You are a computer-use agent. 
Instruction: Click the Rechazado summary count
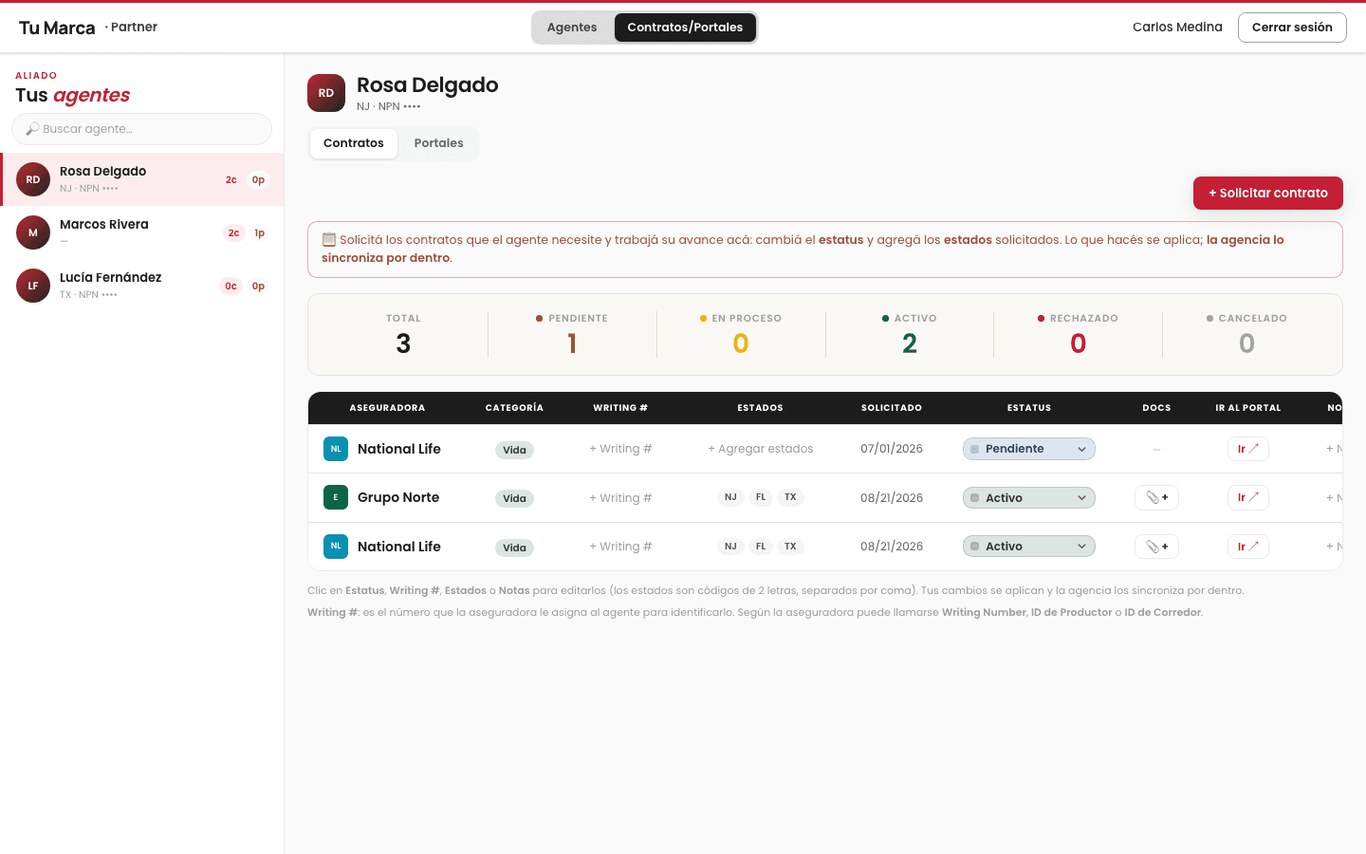1079,343
